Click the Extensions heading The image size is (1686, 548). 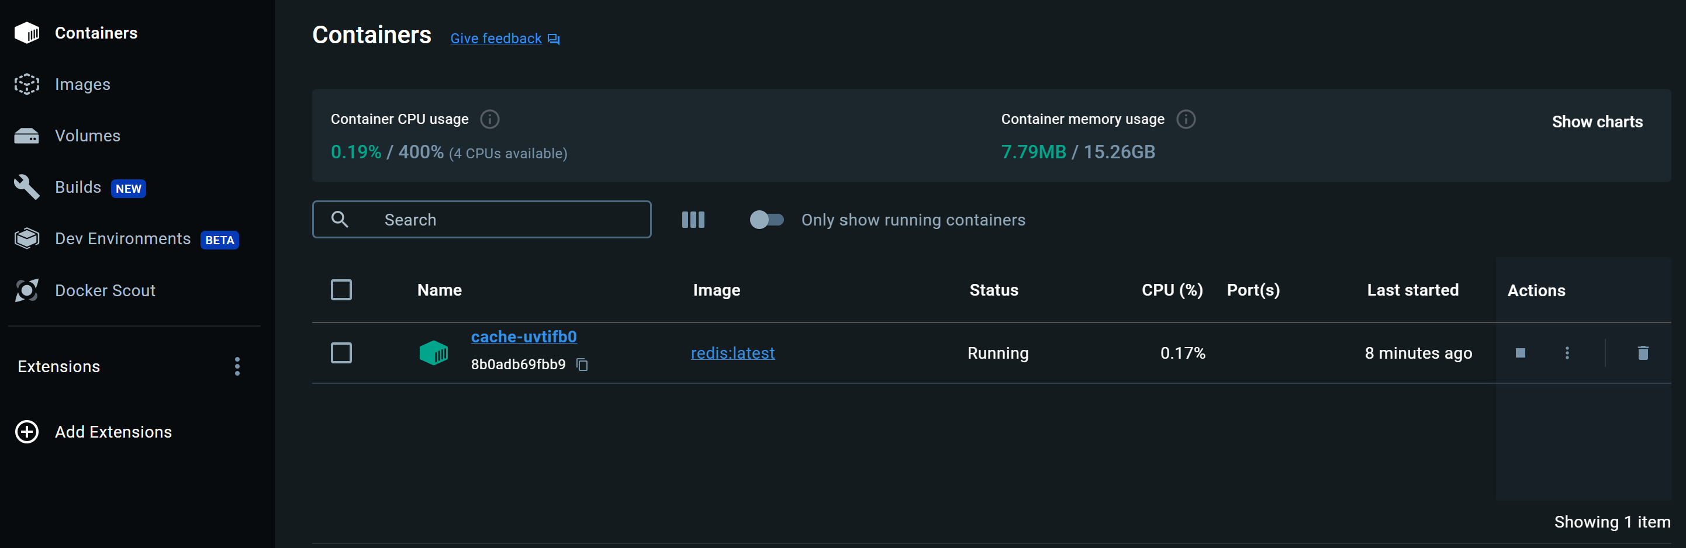59,366
